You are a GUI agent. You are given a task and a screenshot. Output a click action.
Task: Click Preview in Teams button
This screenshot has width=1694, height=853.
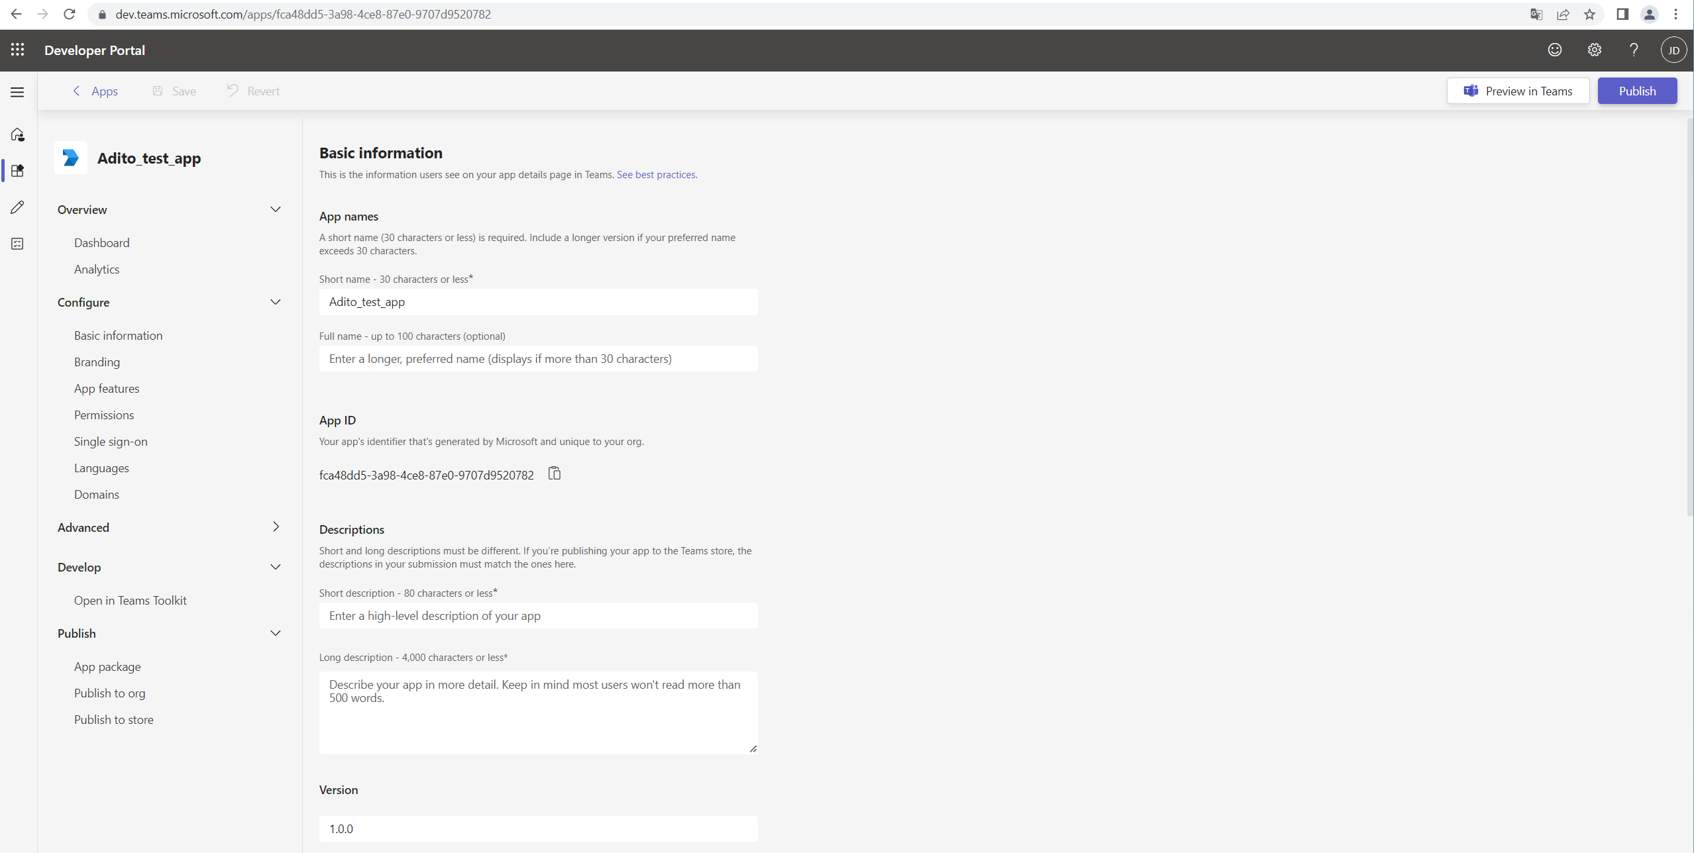click(1518, 91)
